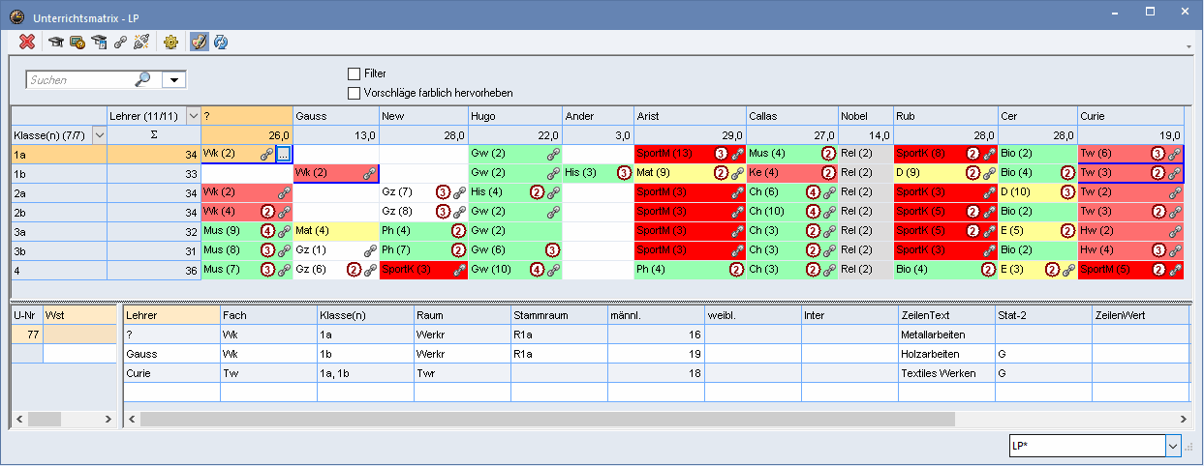
Task: Click Holzarbeiten row text
Action: click(x=933, y=353)
